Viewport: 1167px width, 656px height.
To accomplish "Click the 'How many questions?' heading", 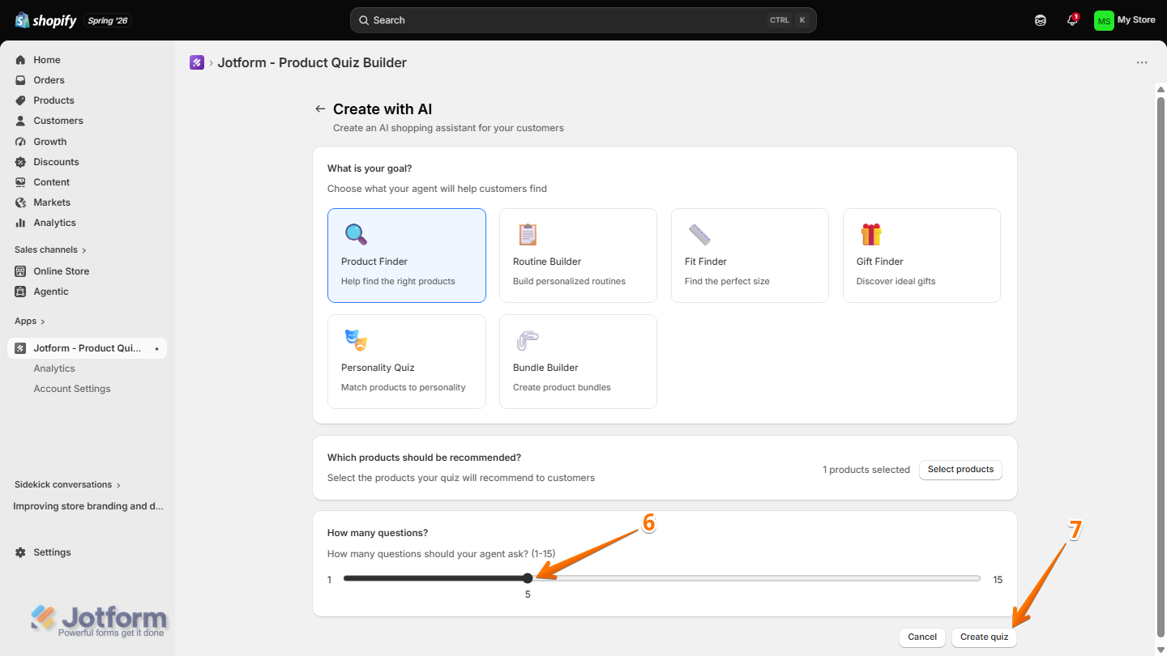I will tap(378, 533).
